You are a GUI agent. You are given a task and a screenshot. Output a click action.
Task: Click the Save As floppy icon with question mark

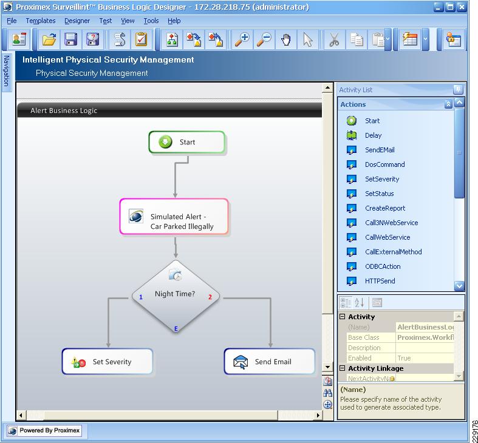click(93, 39)
